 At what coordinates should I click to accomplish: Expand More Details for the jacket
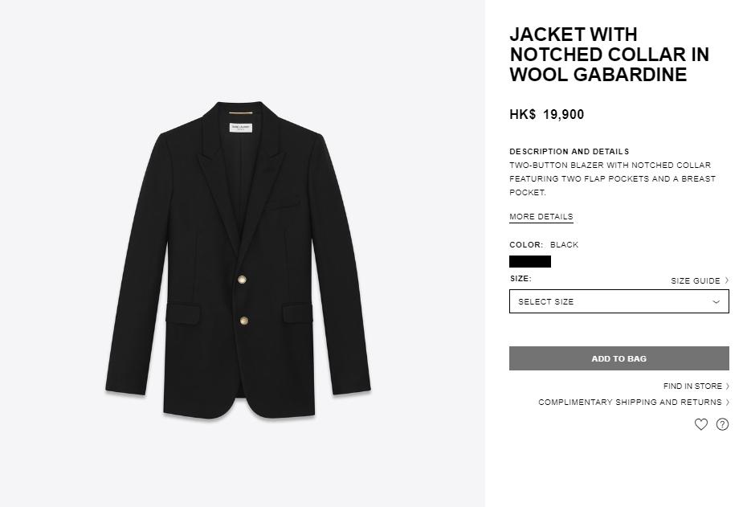pyautogui.click(x=541, y=217)
